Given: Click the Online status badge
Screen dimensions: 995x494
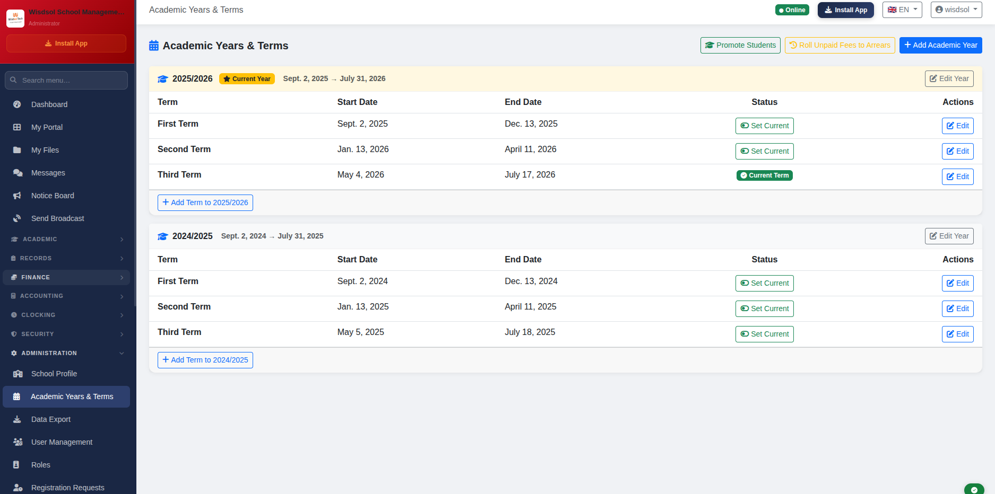Looking at the screenshot, I should (x=792, y=10).
